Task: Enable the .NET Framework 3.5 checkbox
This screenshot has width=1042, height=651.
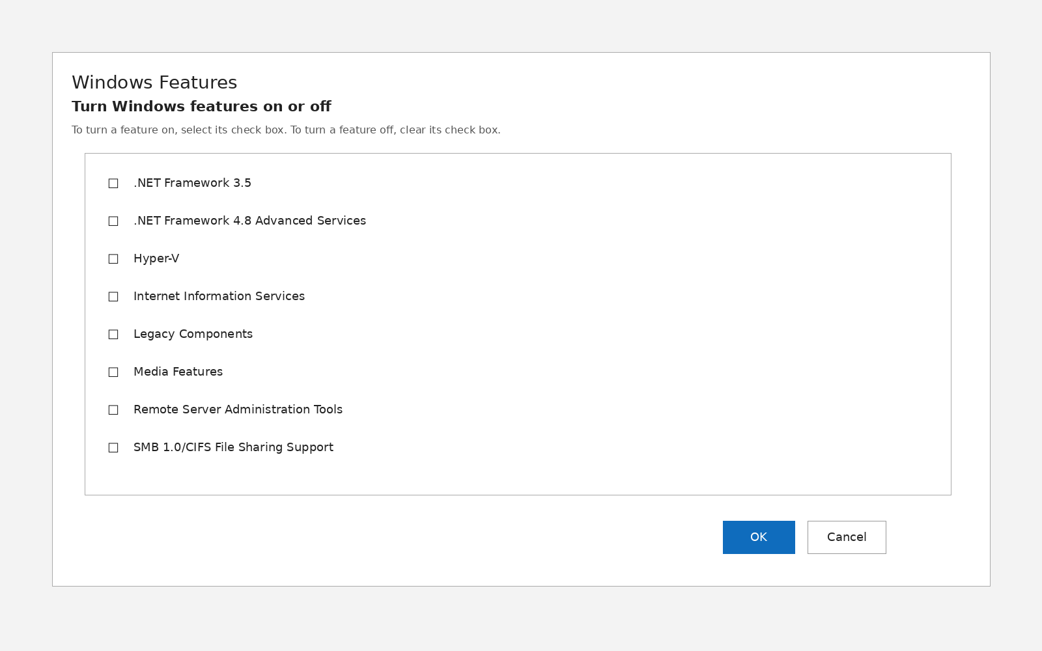Action: click(113, 184)
